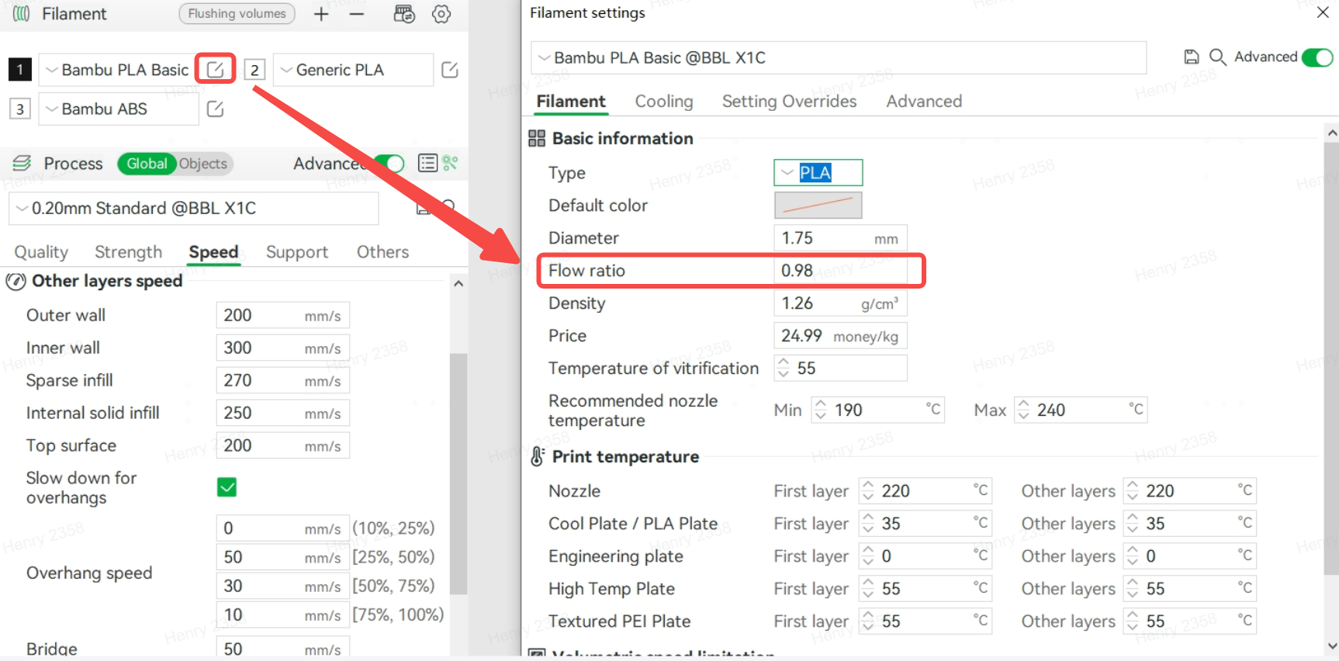Click the Top surface speed field

282,446
